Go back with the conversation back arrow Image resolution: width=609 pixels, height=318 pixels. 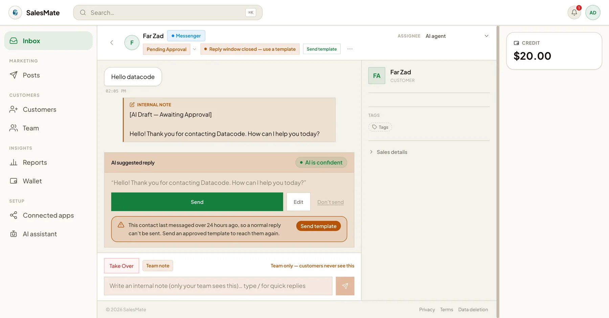112,42
